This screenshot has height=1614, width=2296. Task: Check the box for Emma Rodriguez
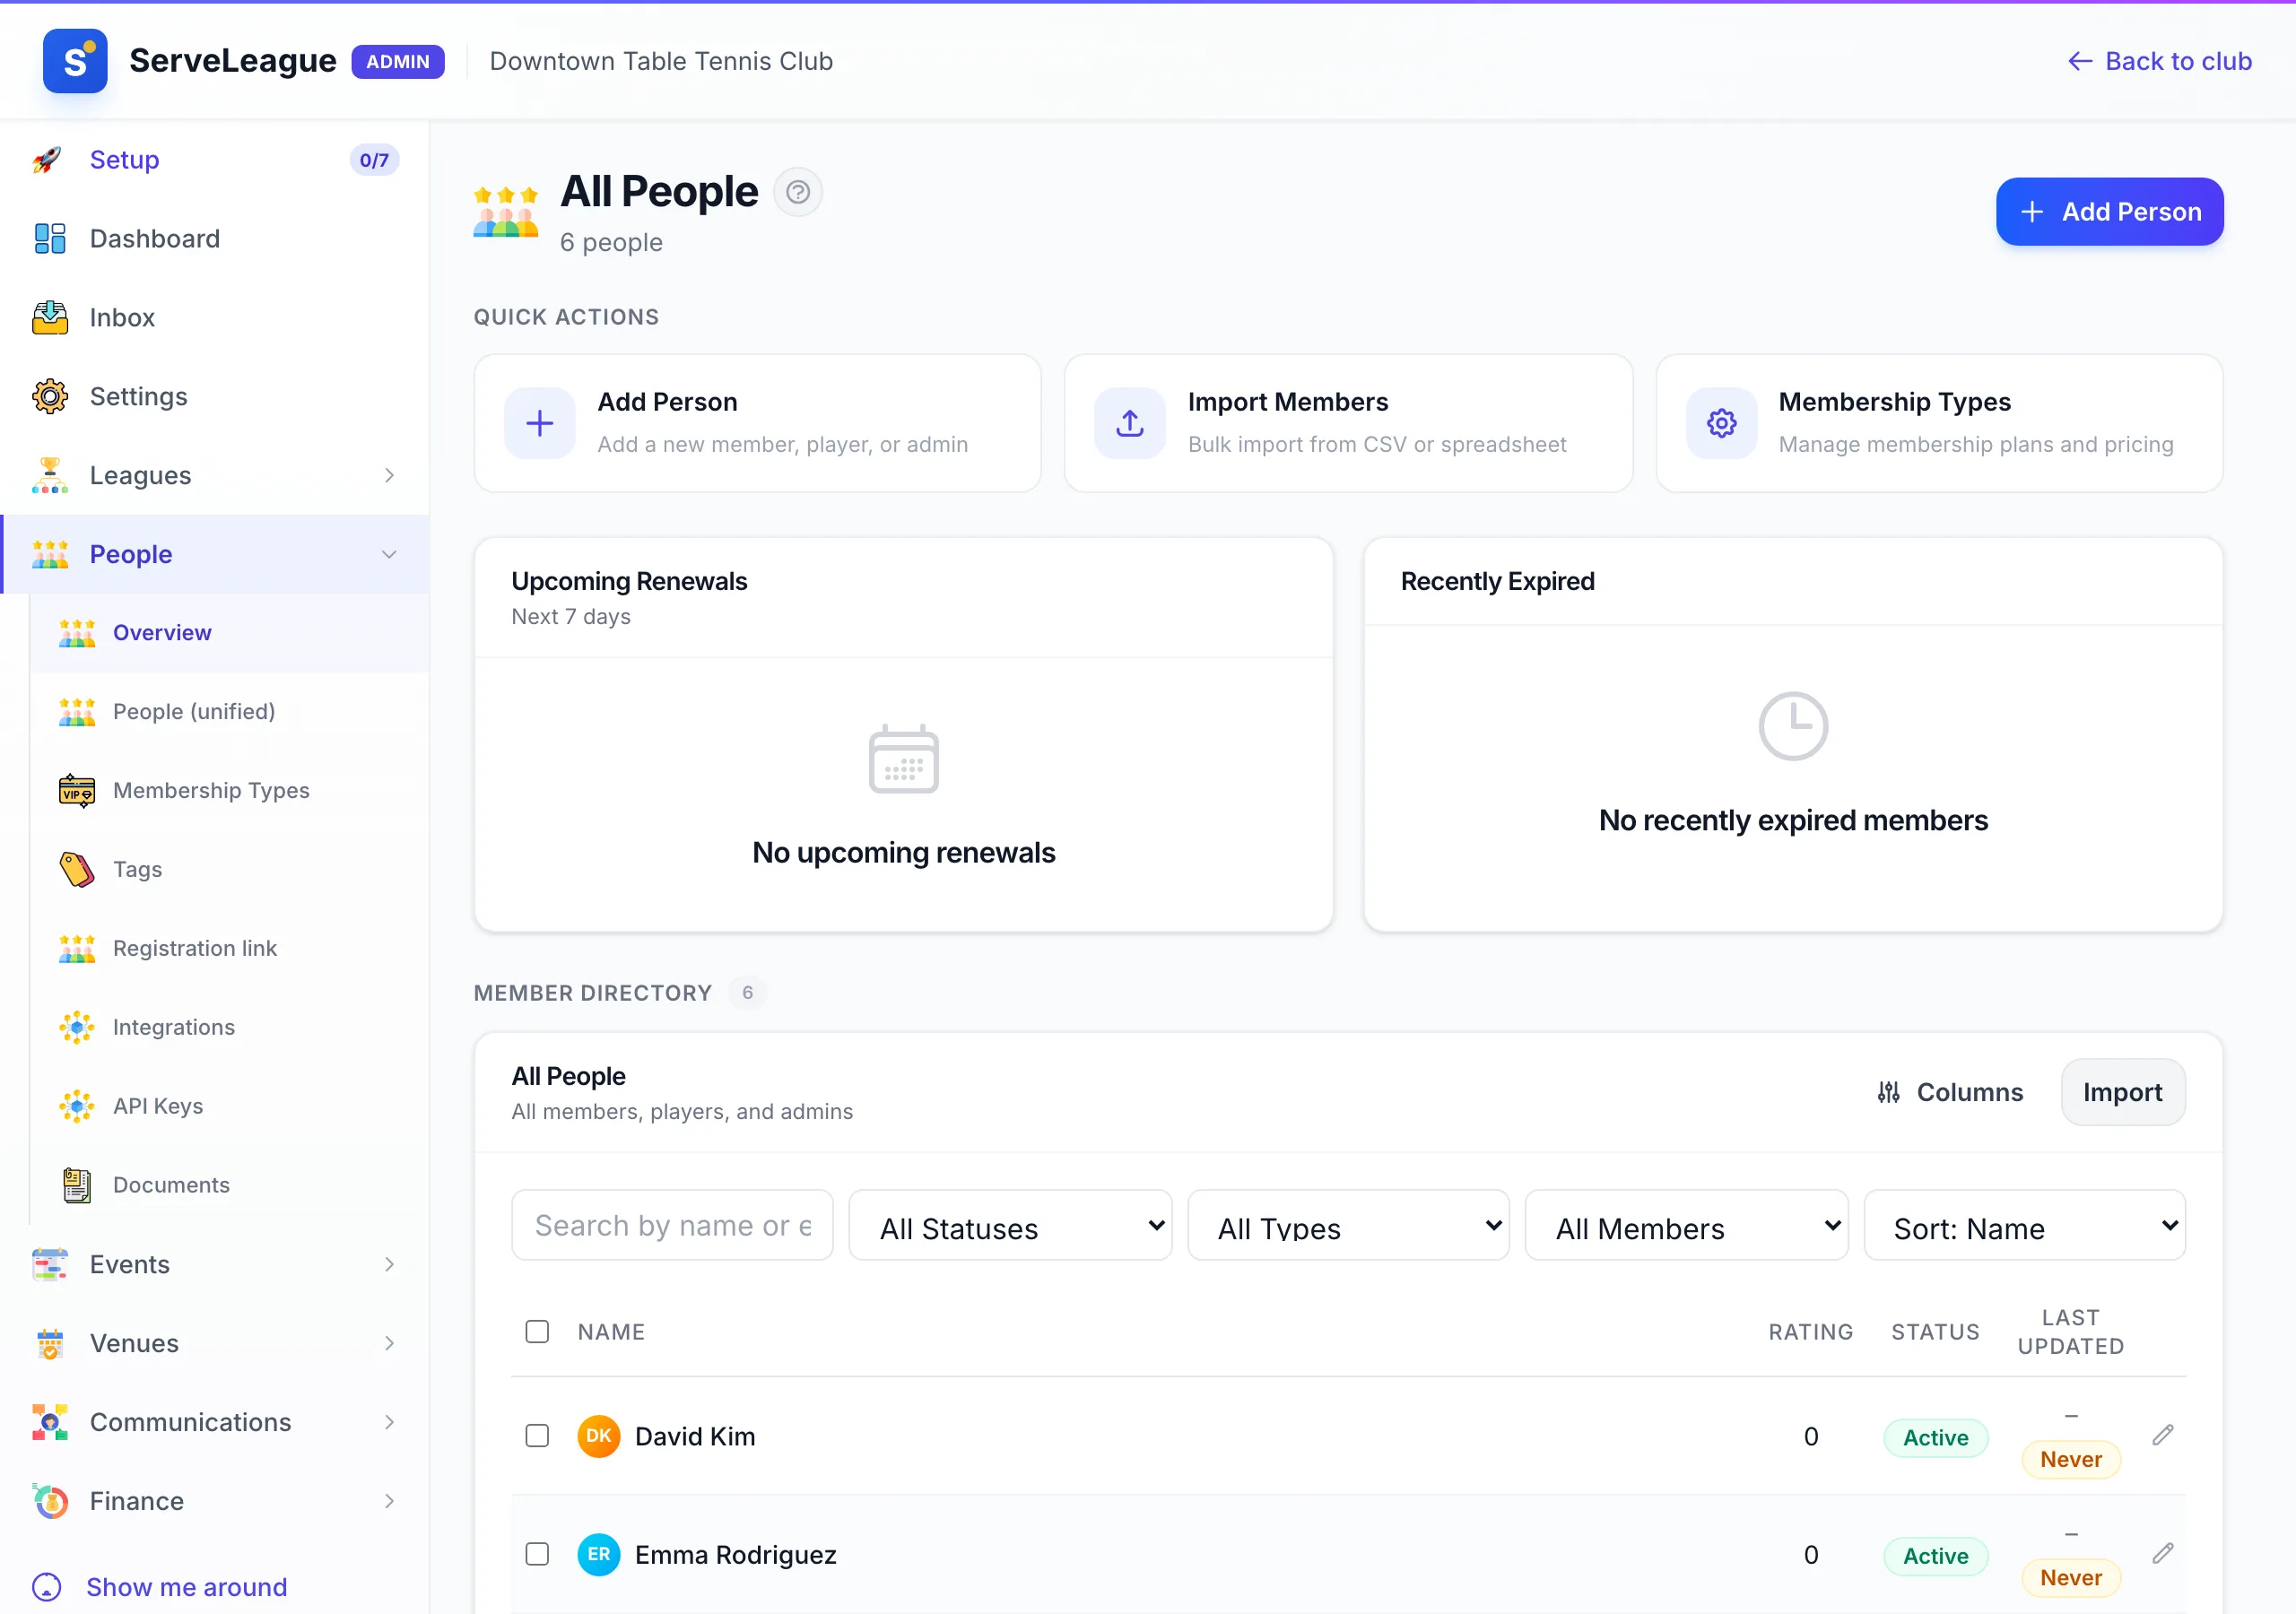(x=537, y=1554)
